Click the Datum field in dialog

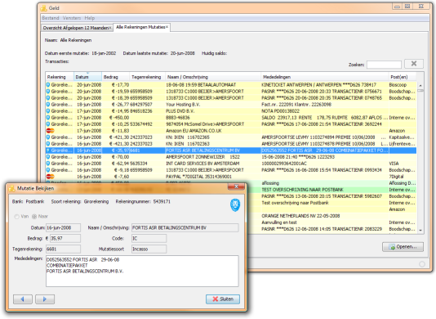click(x=64, y=228)
